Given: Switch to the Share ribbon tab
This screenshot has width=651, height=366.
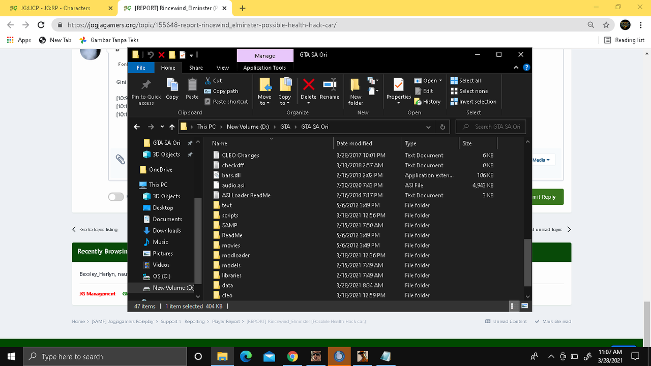Looking at the screenshot, I should (196, 68).
